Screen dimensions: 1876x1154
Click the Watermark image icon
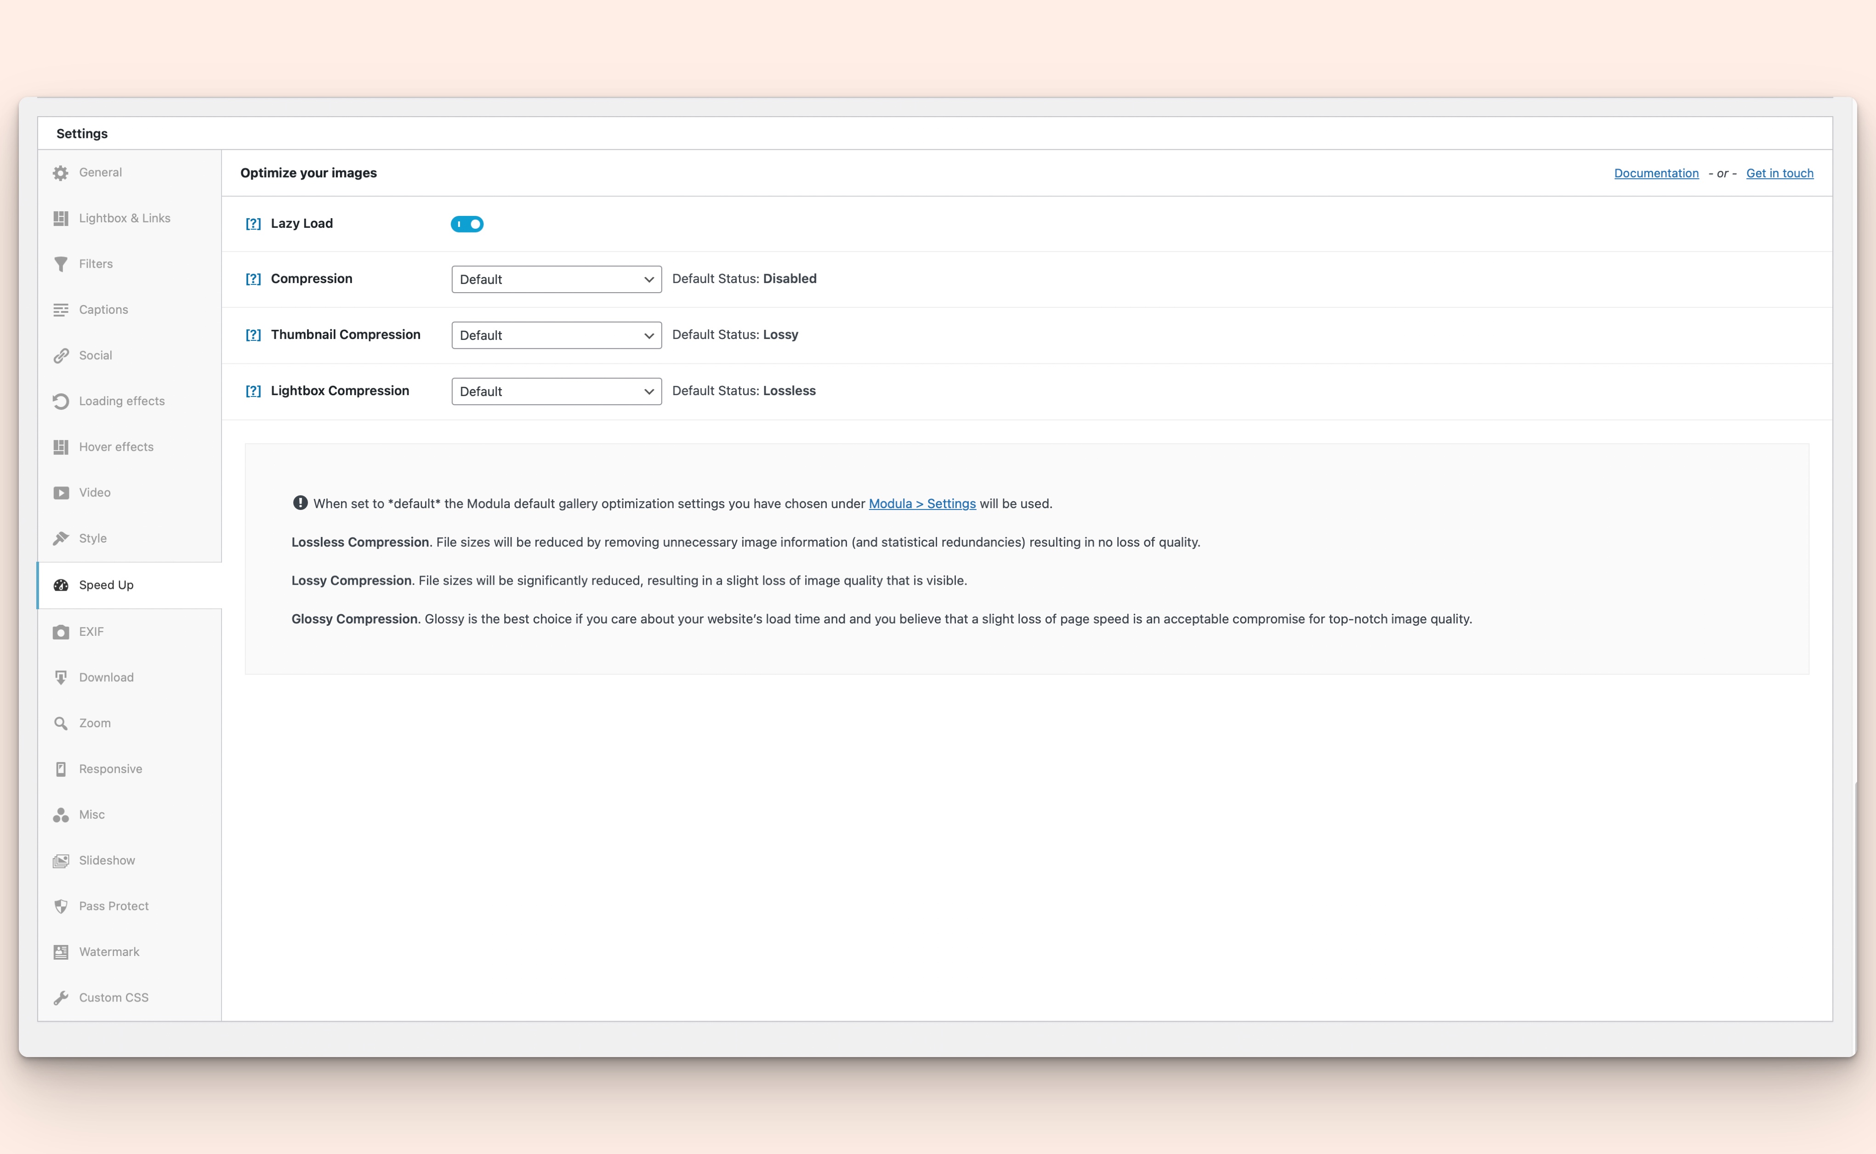61,952
